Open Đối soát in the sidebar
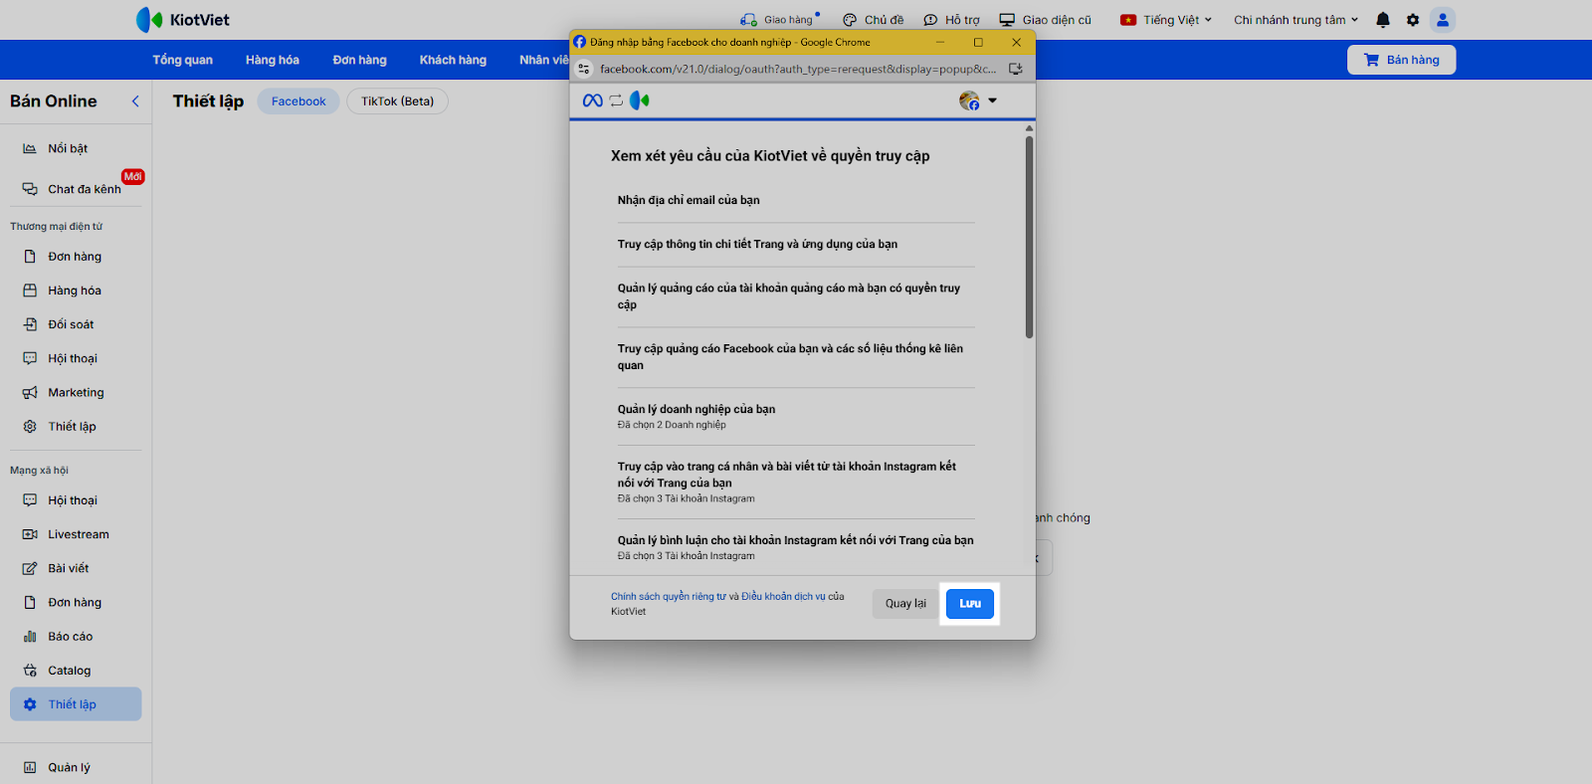This screenshot has width=1592, height=784. tap(76, 324)
